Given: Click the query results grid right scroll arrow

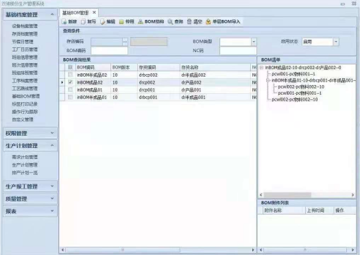Looking at the screenshot, I should tap(253, 250).
